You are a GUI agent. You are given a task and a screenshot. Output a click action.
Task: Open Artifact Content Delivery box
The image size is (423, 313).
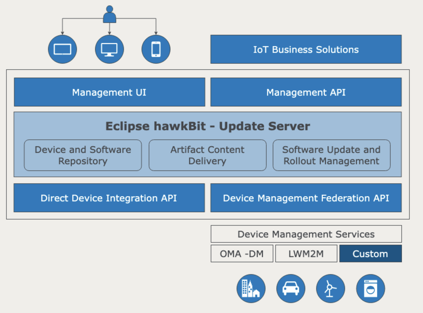[x=207, y=155]
